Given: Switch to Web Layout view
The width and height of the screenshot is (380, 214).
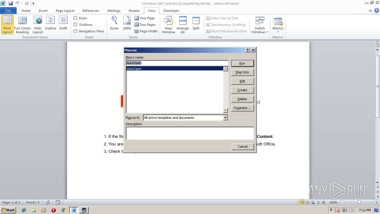Looking at the screenshot, I should (x=38, y=25).
